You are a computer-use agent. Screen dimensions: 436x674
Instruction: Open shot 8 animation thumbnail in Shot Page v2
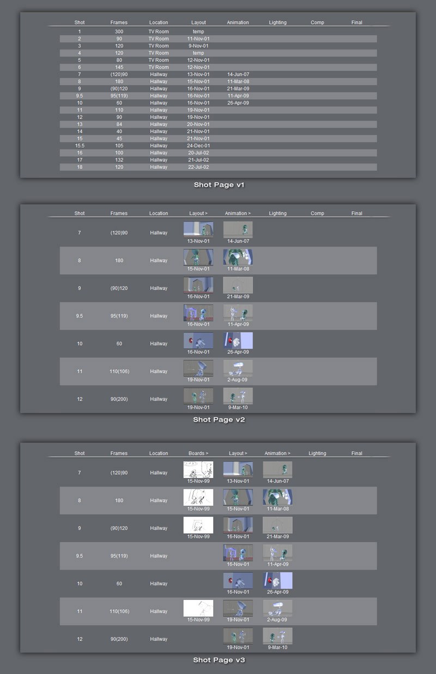click(238, 257)
